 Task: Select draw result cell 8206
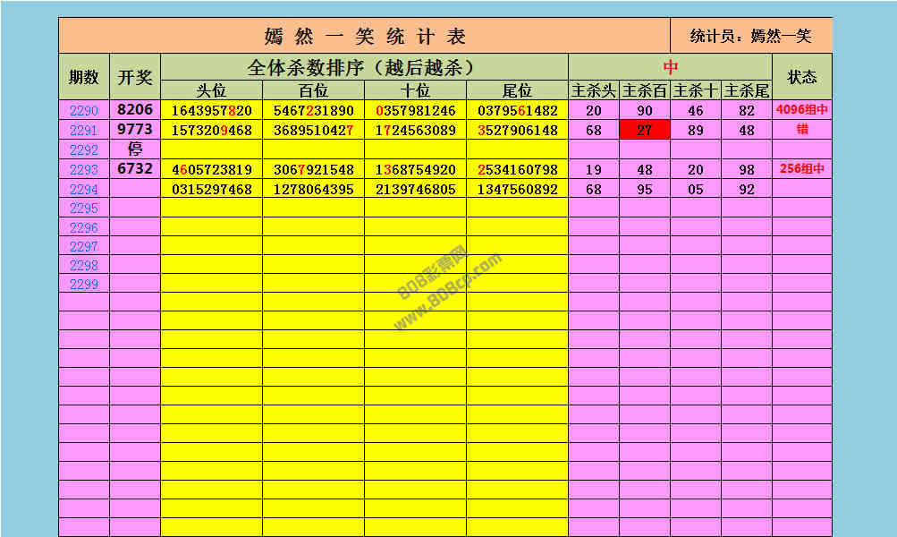[x=135, y=110]
